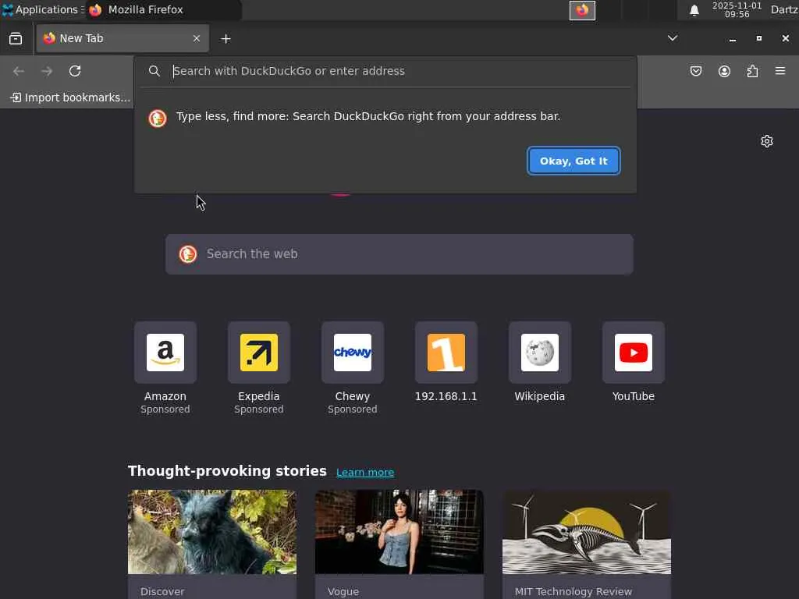Open the Firefox application menu
The width and height of the screenshot is (799, 599).
point(780,71)
